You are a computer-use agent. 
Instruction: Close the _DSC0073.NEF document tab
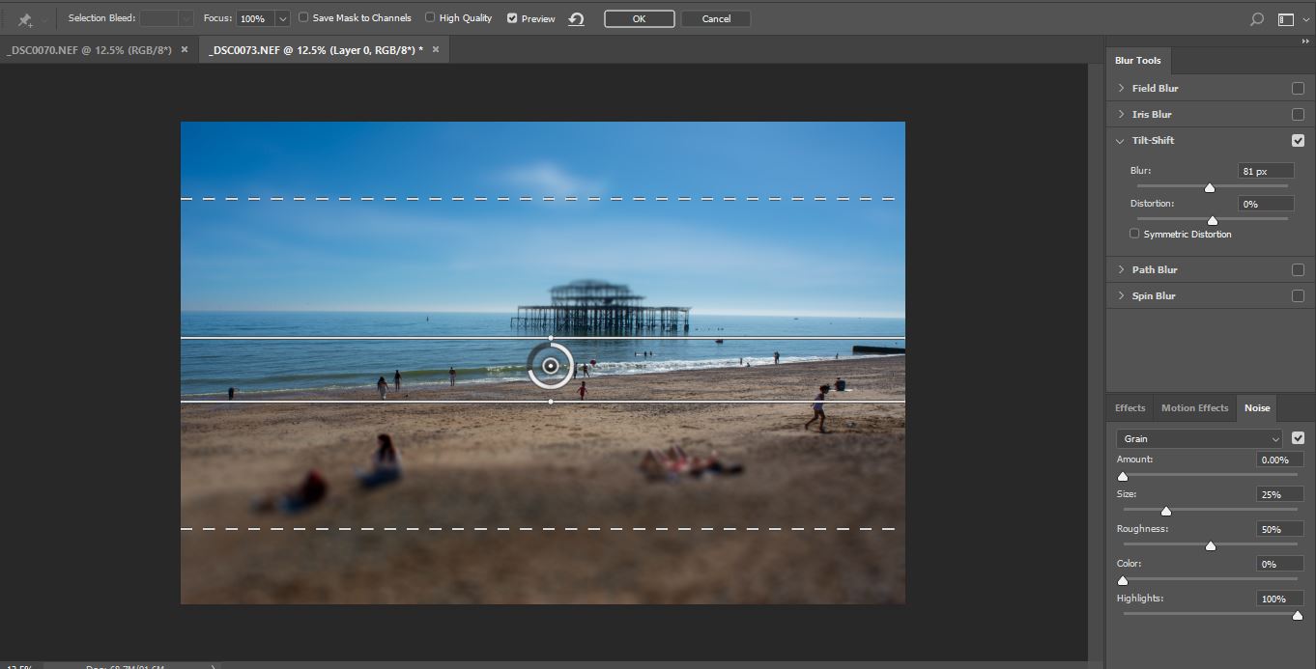pos(436,49)
